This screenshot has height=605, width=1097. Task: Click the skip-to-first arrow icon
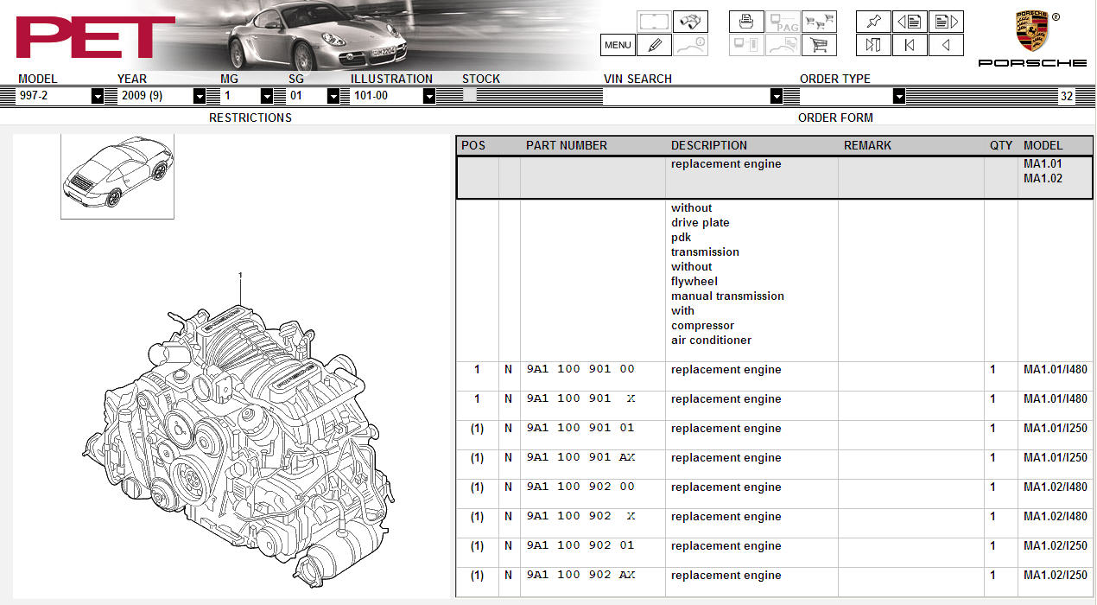[909, 45]
